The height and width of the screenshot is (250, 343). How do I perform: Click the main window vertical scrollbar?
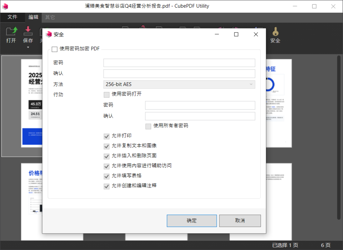coord(339,100)
